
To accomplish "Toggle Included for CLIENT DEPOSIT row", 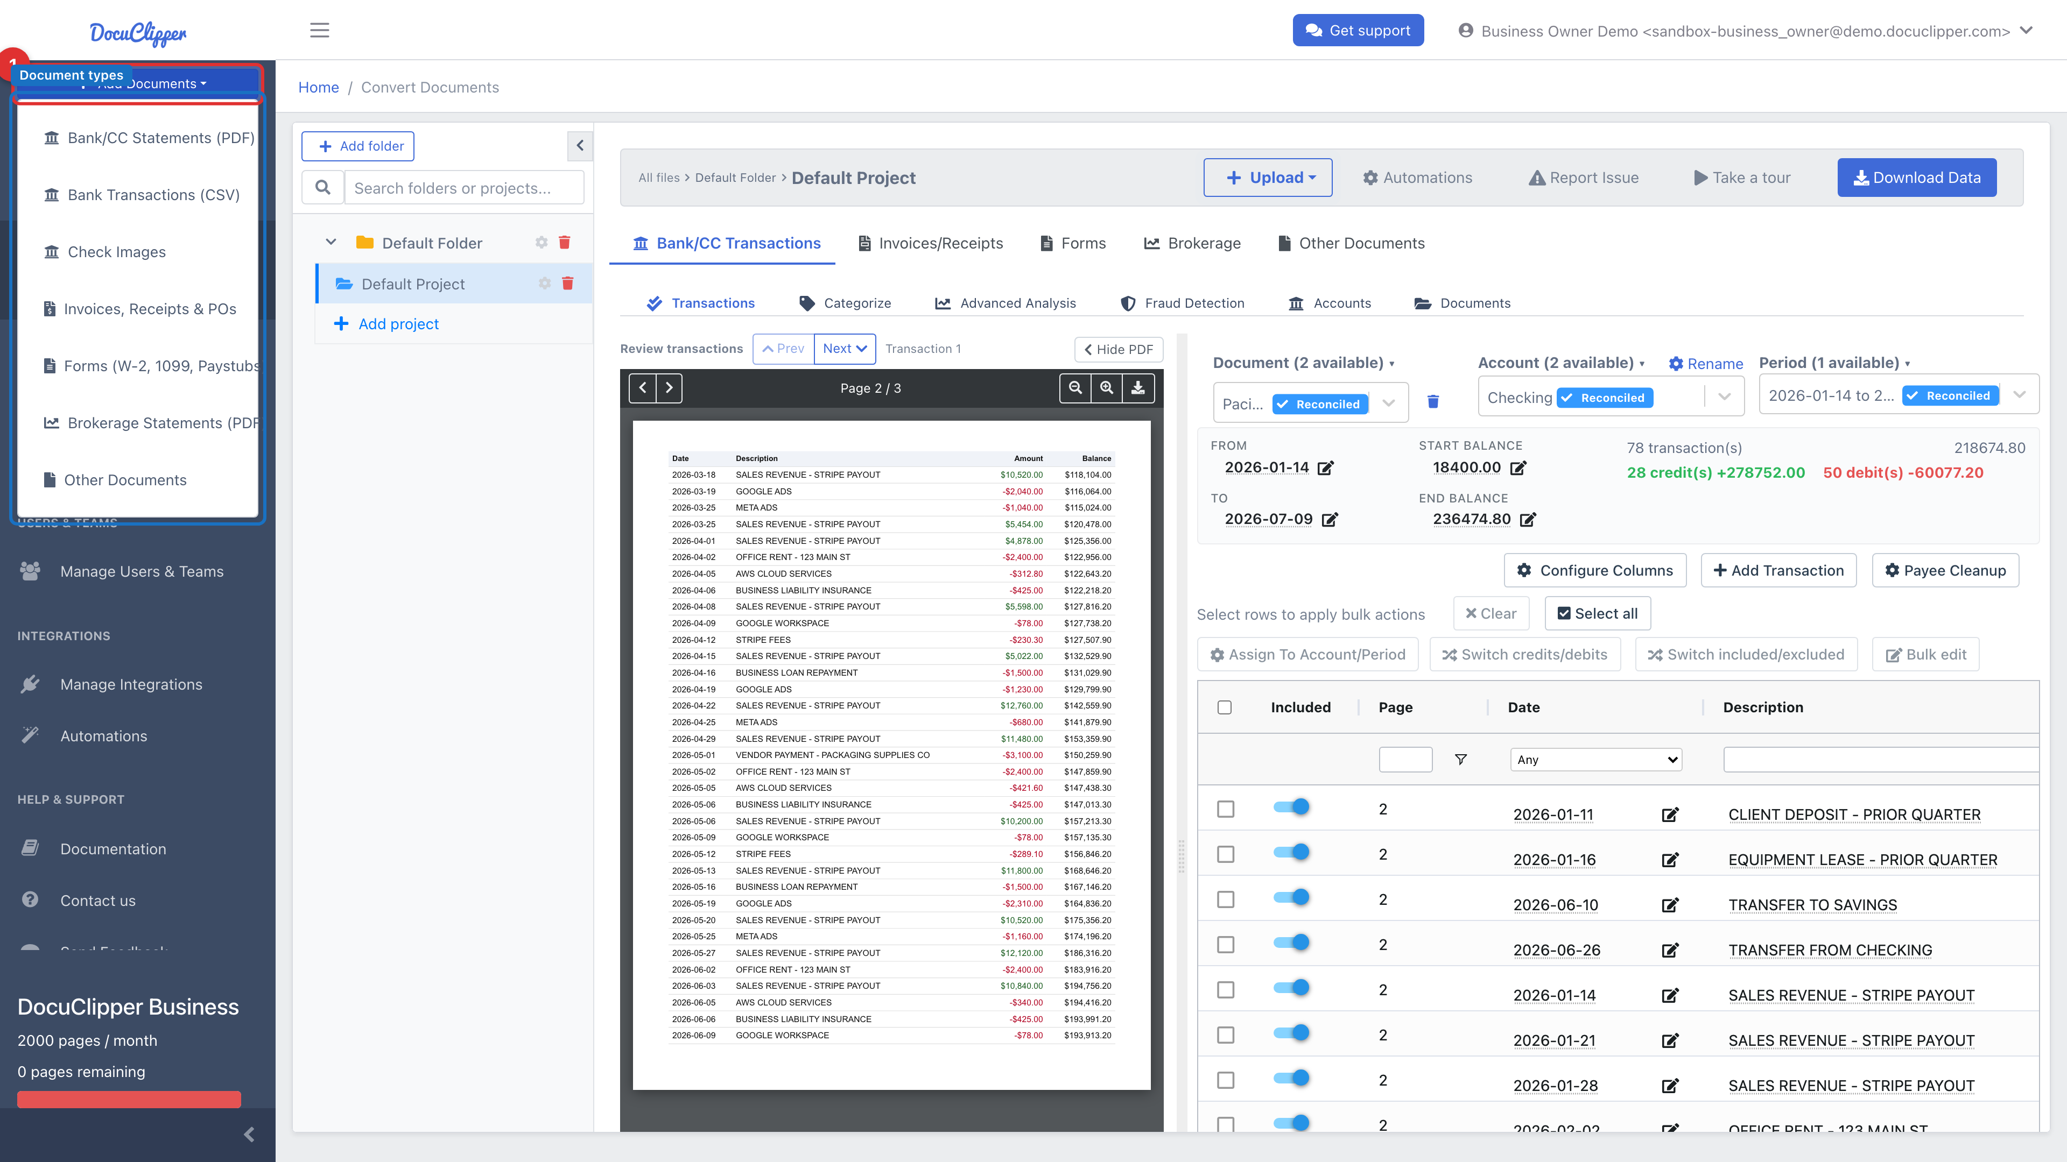I will coord(1291,807).
